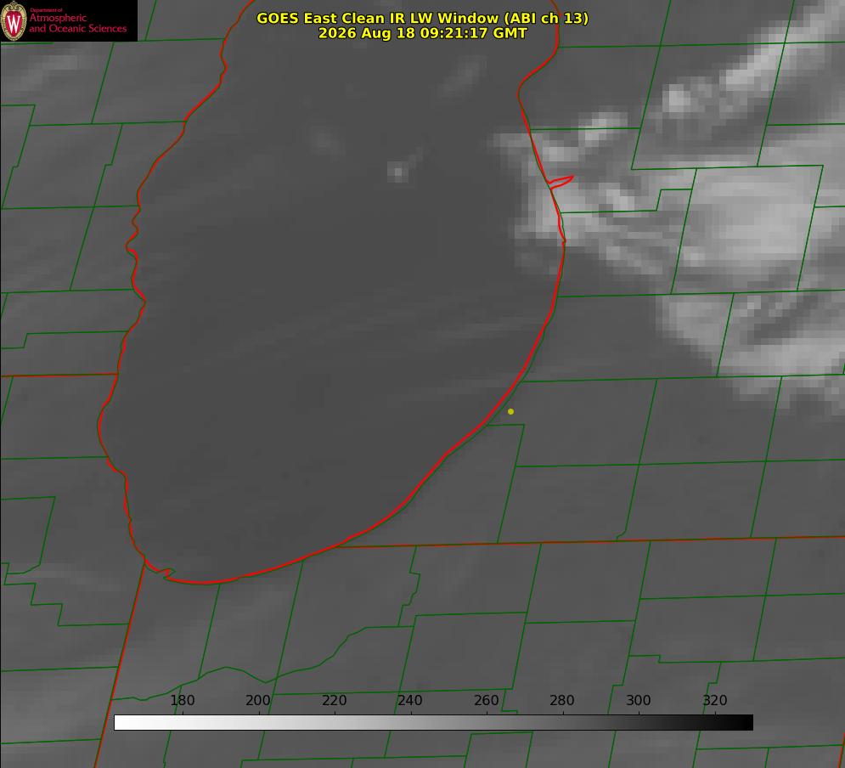Click the 260 tick on temperature scale
The width and height of the screenshot is (845, 768).
486,700
